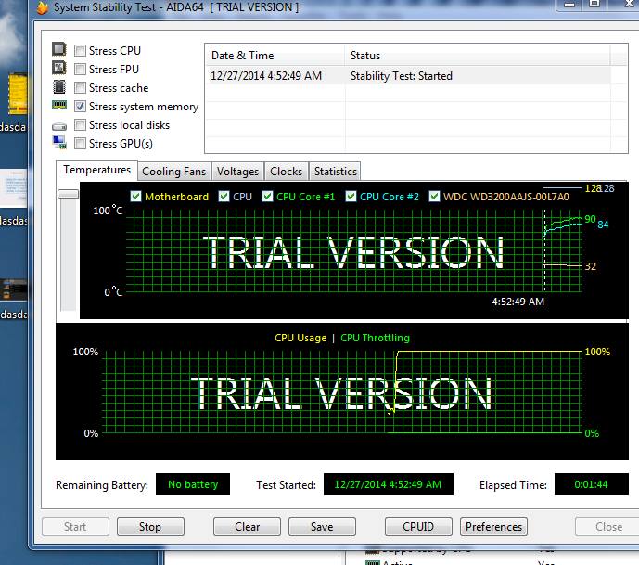
Task: Enable the Stress cache checkbox
Action: click(81, 87)
